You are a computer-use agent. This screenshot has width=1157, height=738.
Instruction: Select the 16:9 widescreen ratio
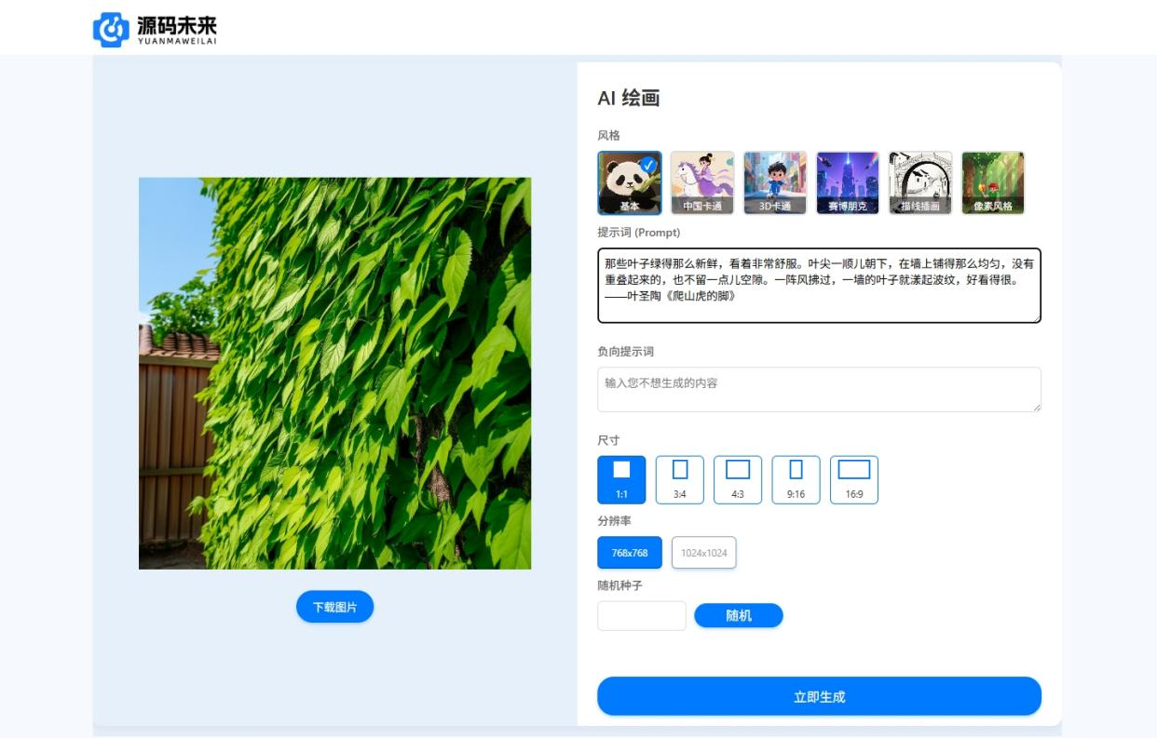[x=853, y=479]
